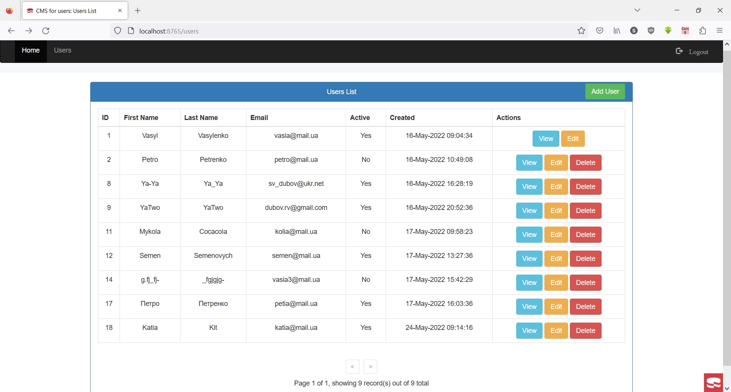Click the address bar showing localhost:8765/users
The height and width of the screenshot is (392, 731).
pyautogui.click(x=343, y=31)
